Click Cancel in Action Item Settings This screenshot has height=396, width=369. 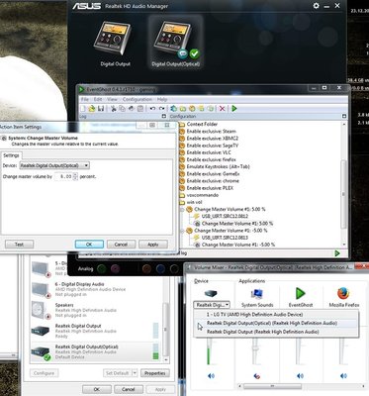121,245
